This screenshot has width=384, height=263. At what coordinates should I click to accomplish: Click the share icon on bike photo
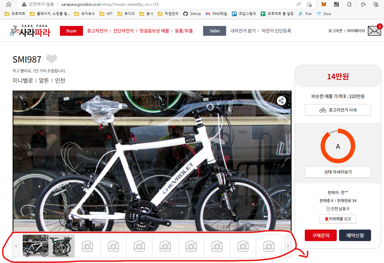[x=281, y=101]
